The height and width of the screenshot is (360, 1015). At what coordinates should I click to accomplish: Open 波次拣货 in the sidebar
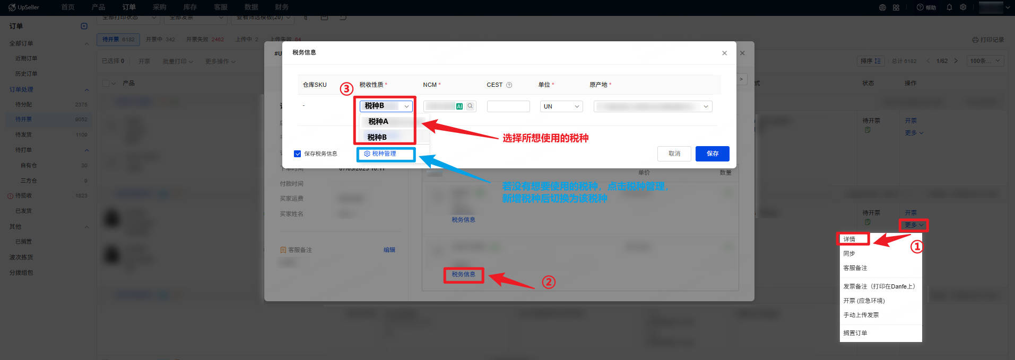(21, 257)
